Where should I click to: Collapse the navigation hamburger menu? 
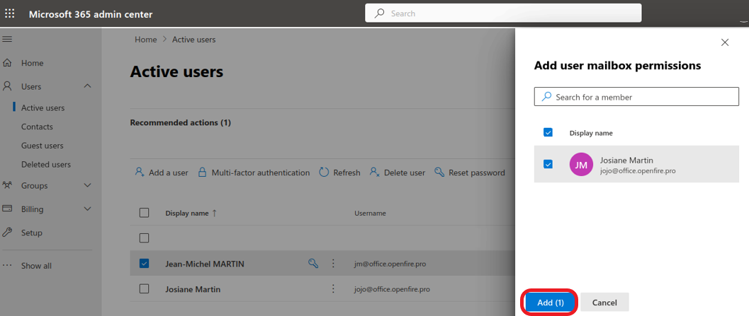pos(8,39)
